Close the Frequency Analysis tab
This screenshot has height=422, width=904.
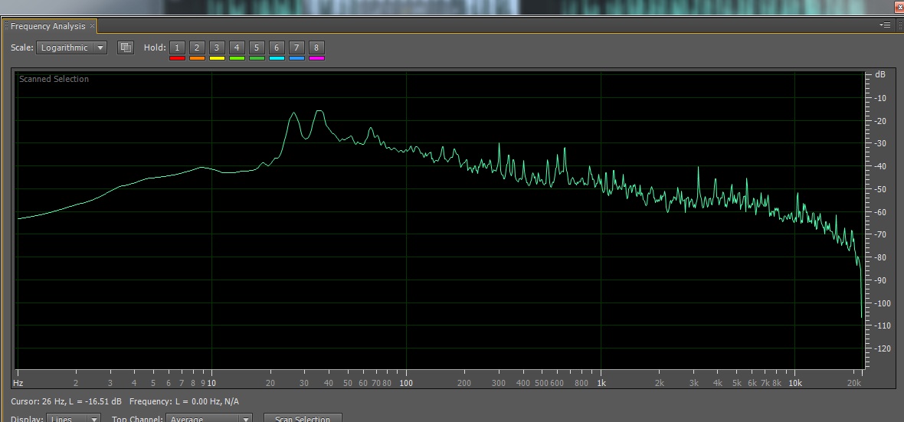point(92,26)
